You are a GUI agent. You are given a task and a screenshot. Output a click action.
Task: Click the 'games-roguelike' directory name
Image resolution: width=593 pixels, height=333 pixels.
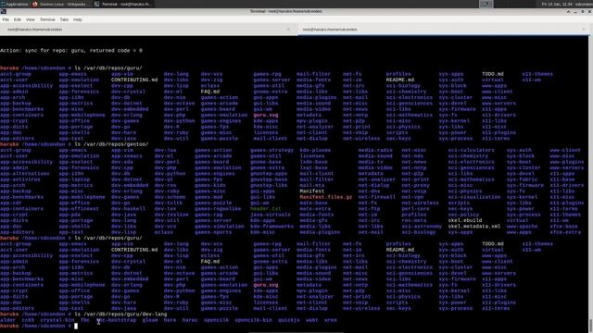pos(218,209)
